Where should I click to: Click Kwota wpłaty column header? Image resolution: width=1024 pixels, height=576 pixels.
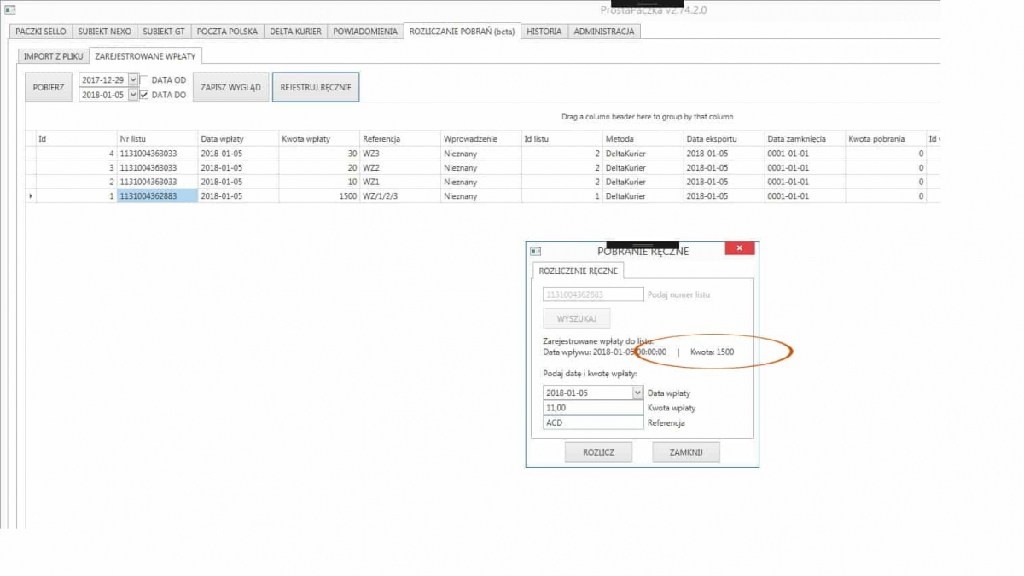318,138
